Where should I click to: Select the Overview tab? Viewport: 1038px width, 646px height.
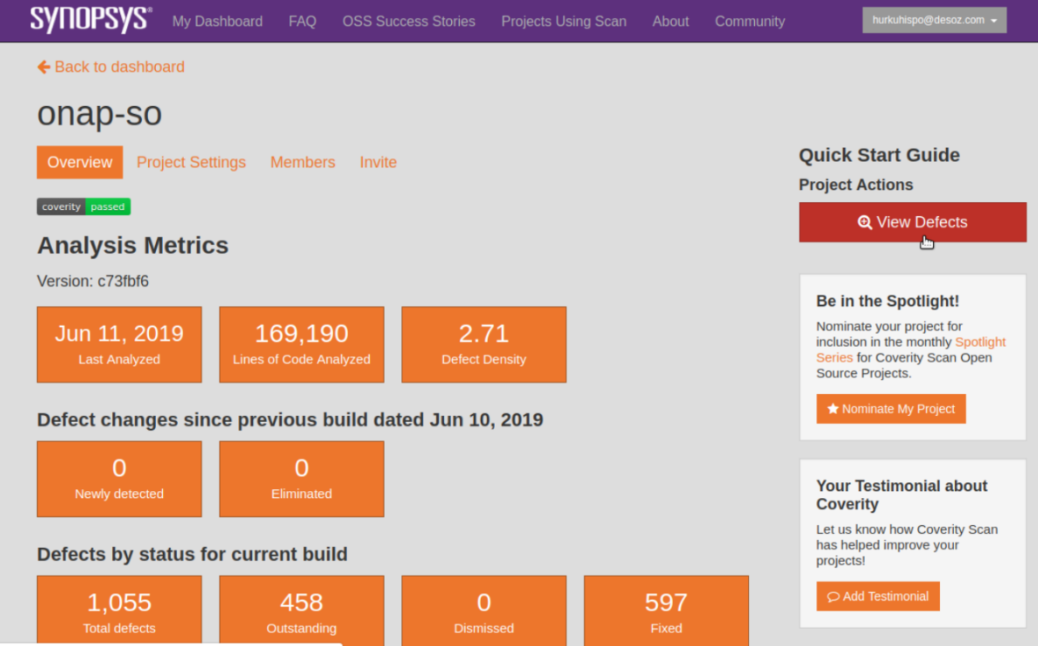[80, 162]
